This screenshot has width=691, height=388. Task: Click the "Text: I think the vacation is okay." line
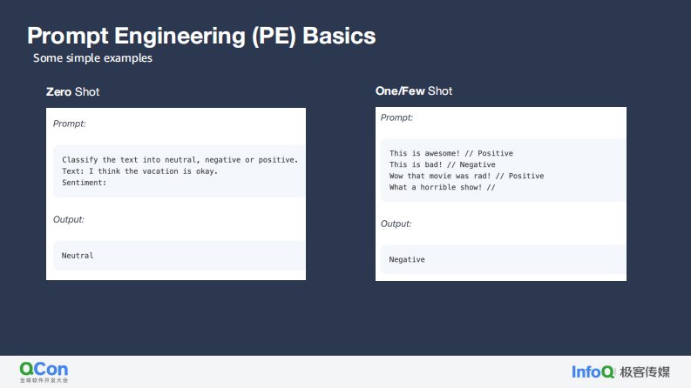coord(139,171)
